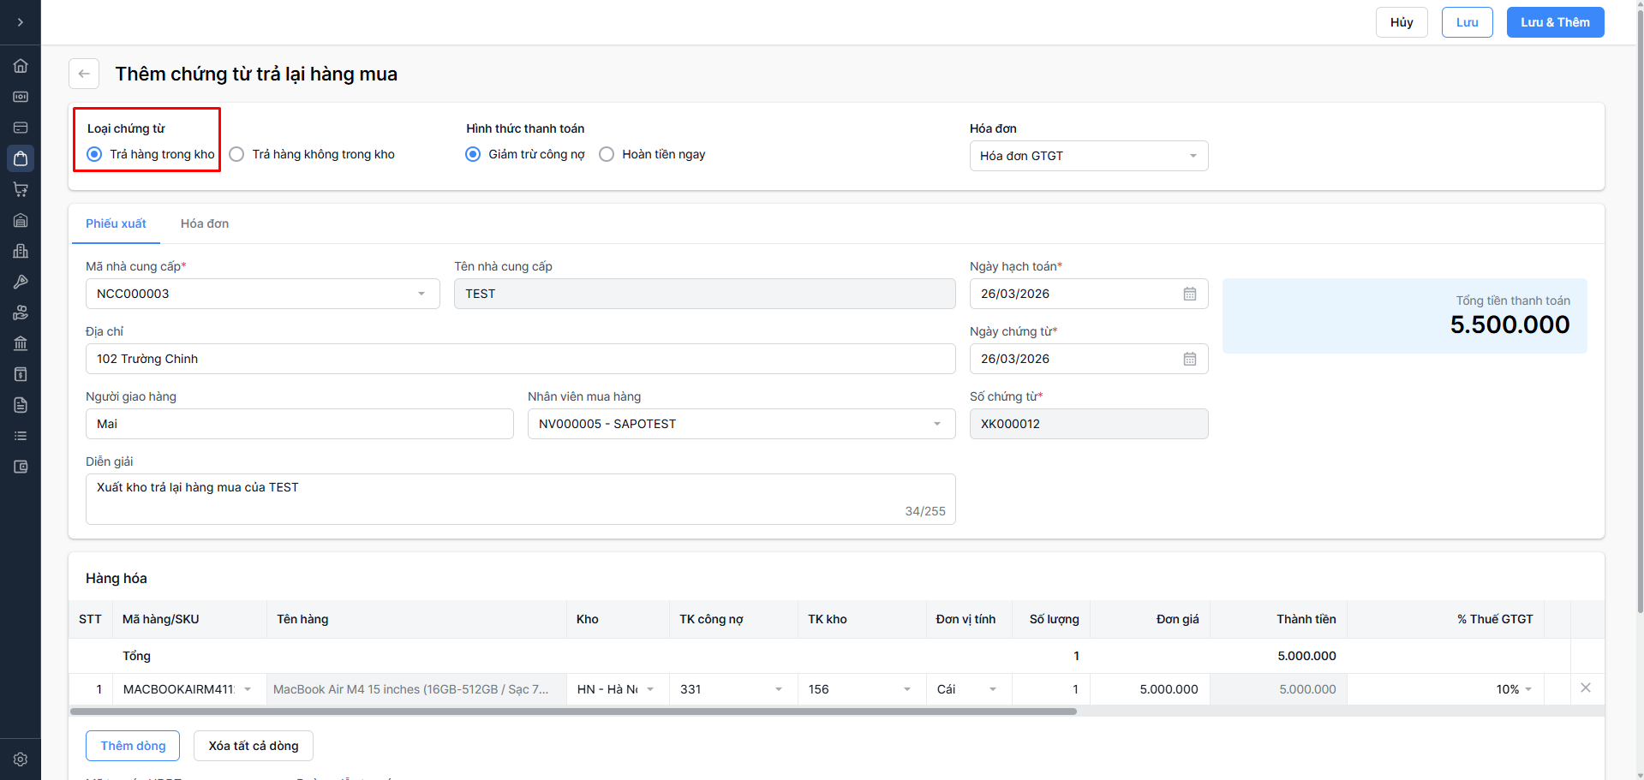Click the horizontal scrollbar under goods table
The height and width of the screenshot is (780, 1644).
click(573, 712)
